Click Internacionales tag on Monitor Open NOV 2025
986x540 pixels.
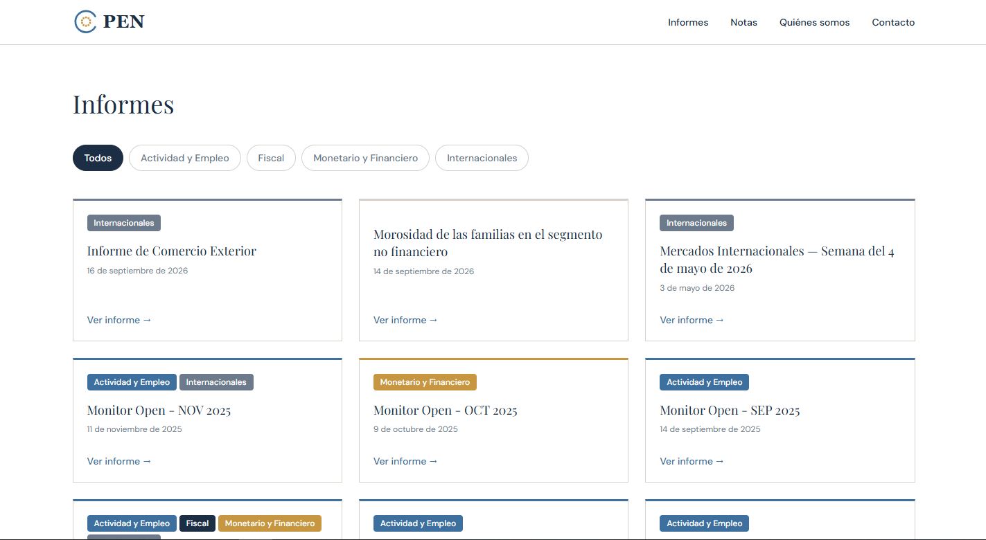point(216,382)
